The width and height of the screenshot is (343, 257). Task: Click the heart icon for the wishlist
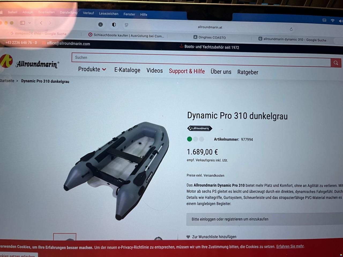point(188,237)
